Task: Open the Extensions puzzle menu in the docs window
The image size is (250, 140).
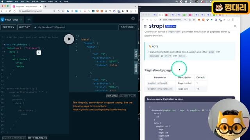Action: click(224, 20)
